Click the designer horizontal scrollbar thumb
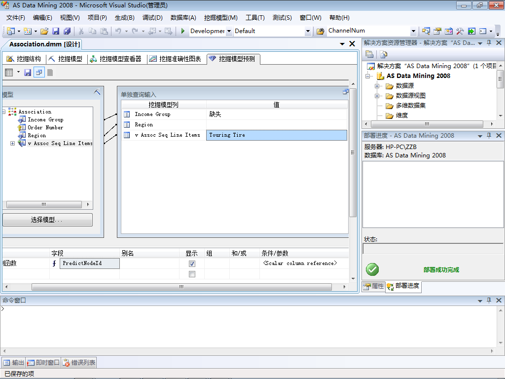The width and height of the screenshot is (505, 379). pyautogui.click(x=181, y=287)
